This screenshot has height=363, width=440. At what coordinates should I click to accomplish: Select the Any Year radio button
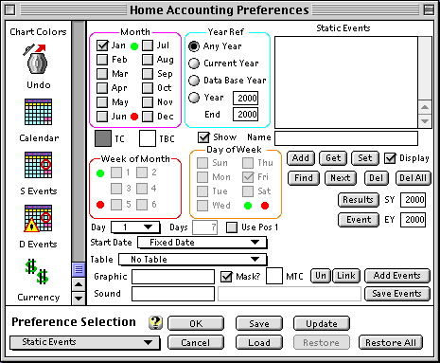coord(194,46)
